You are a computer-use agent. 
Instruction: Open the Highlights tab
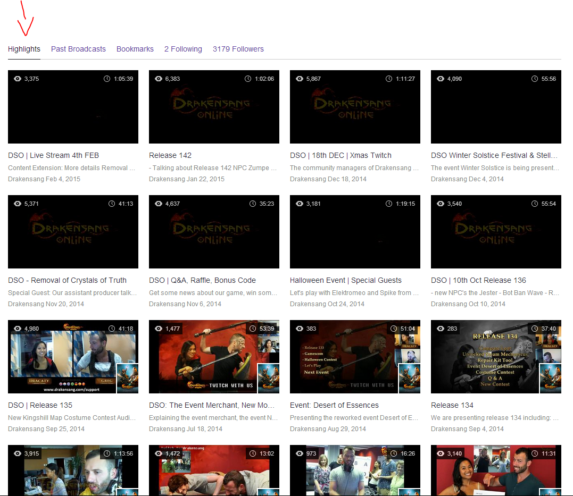24,49
